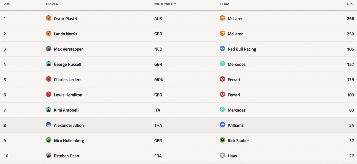
Task: Click the NATIONALITY column header
Action: [165, 4]
